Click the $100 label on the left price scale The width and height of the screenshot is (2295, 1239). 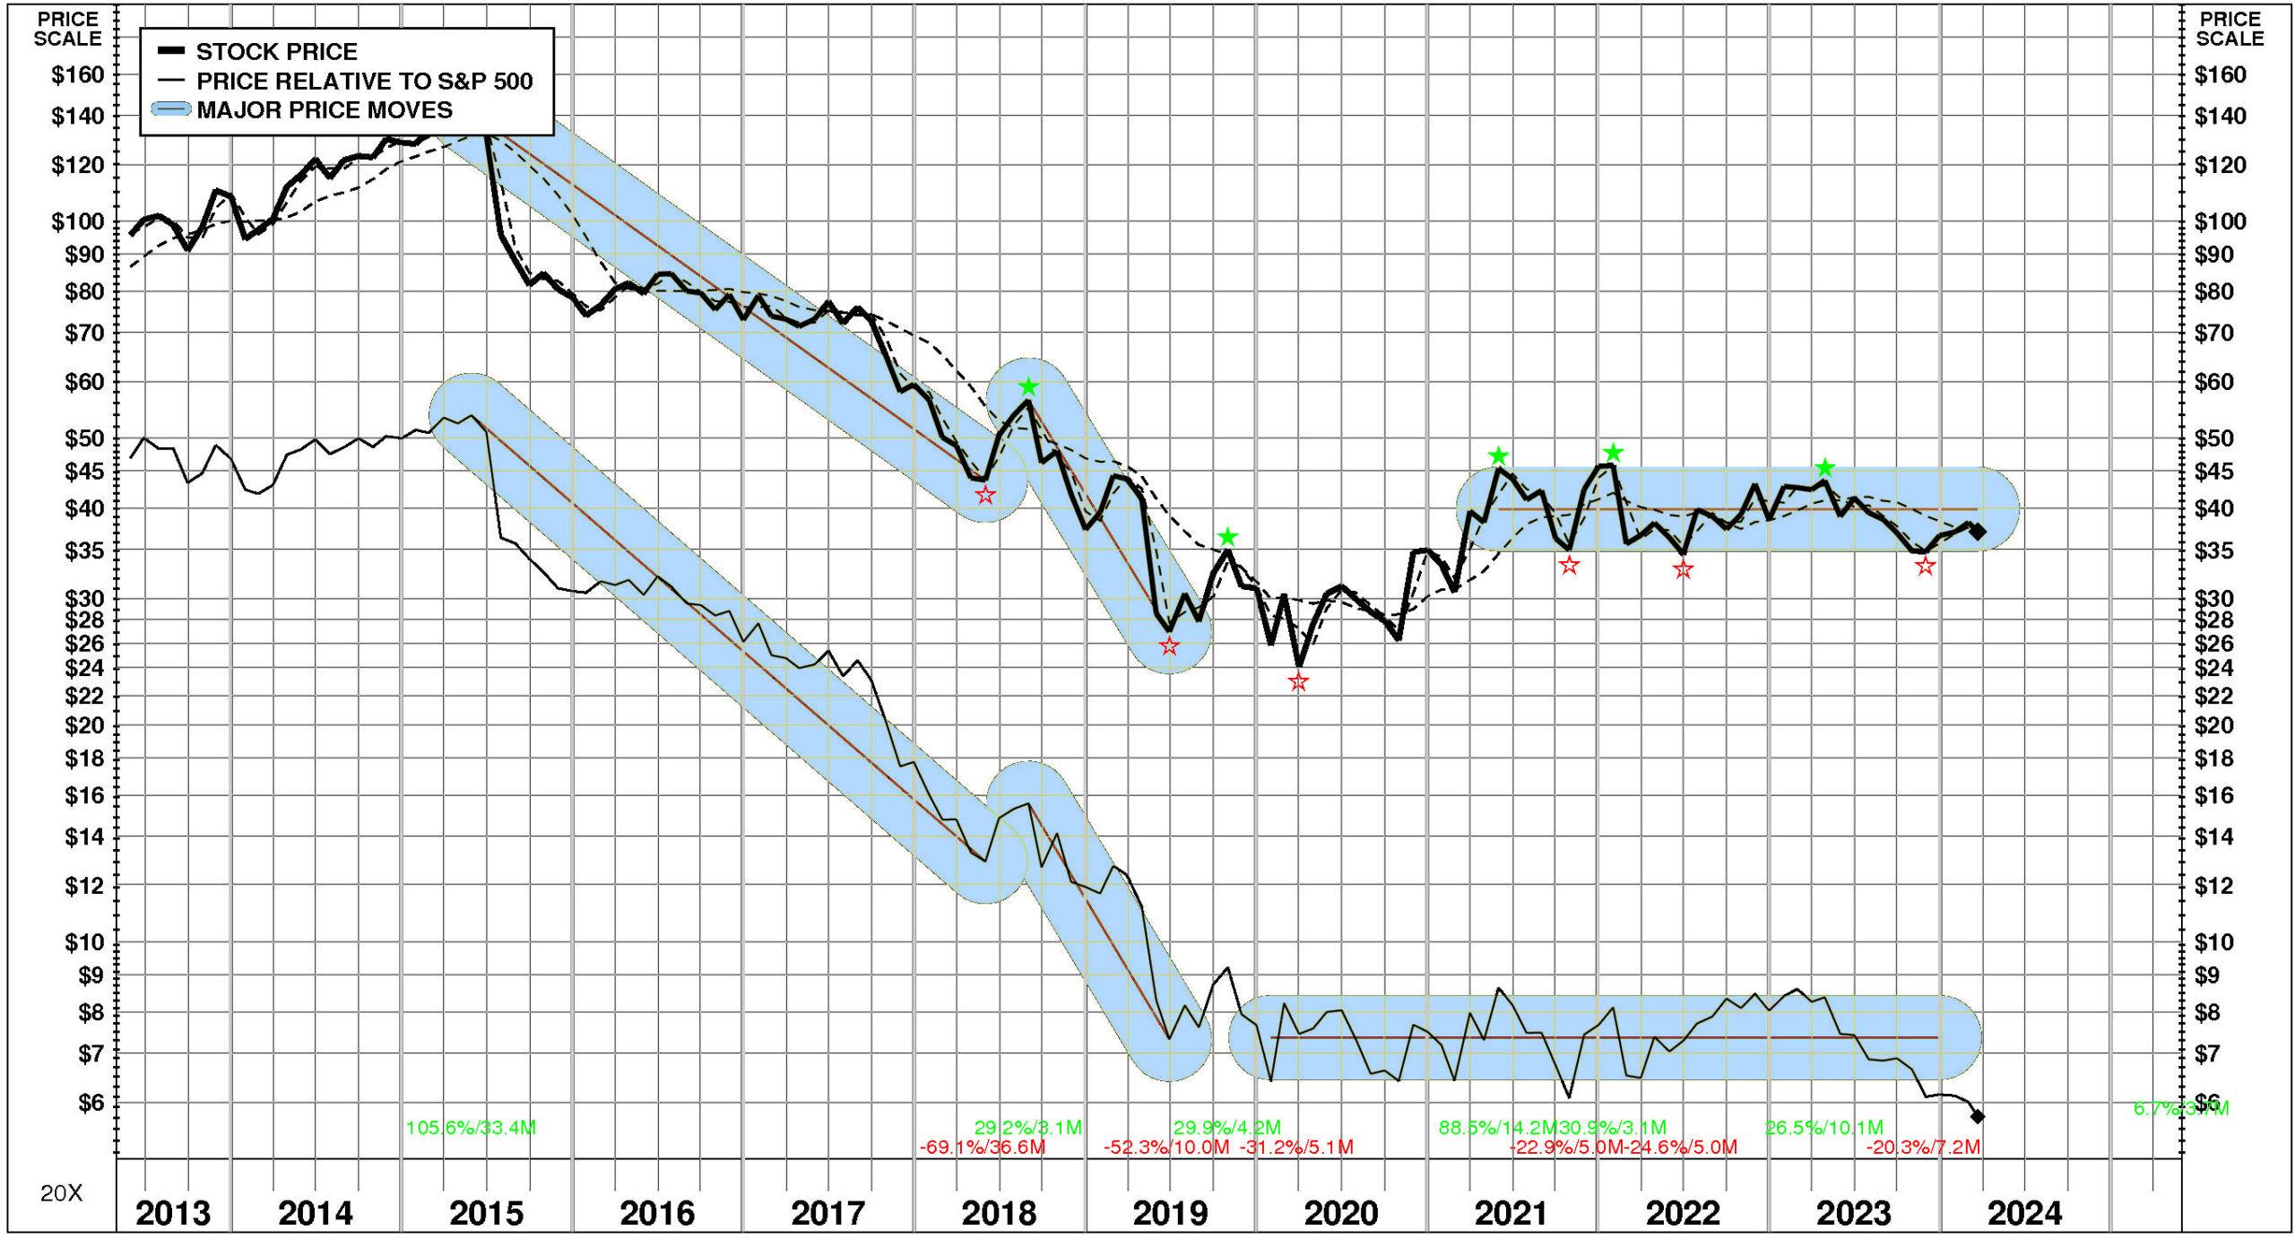point(76,221)
